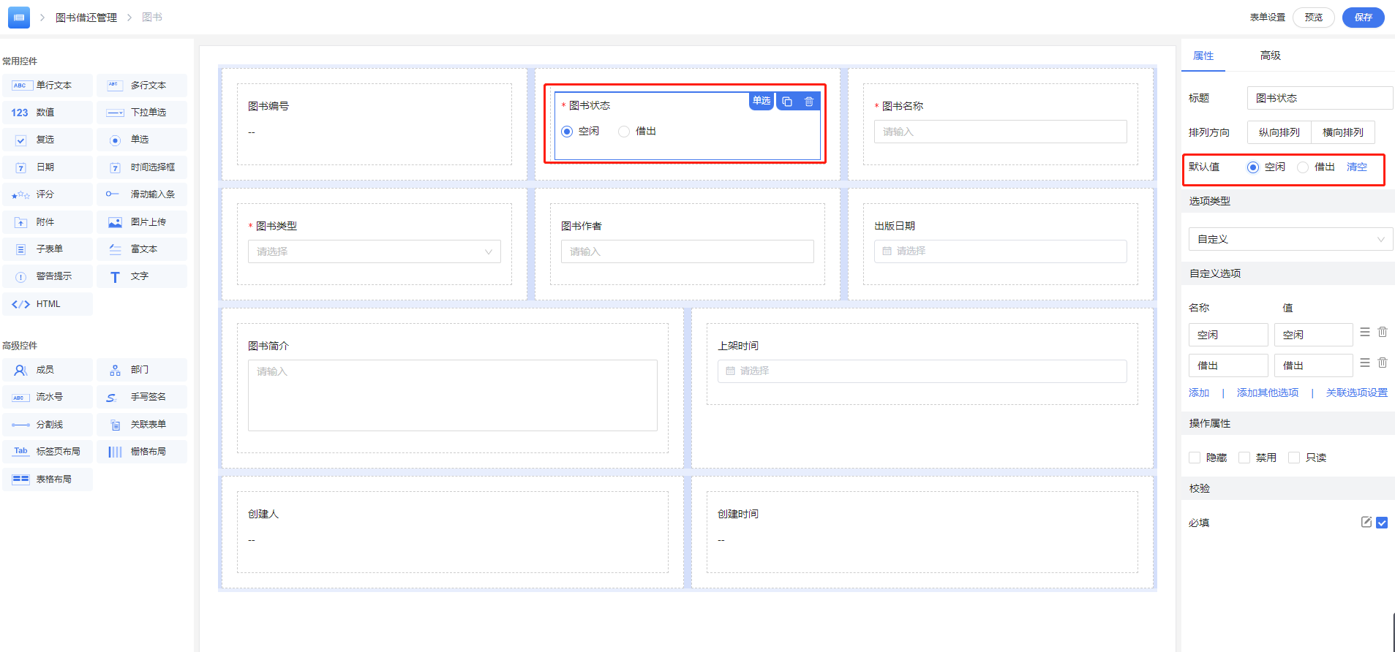1395x652 pixels.
Task: Open the 出版日期 date picker
Action: (x=1001, y=251)
